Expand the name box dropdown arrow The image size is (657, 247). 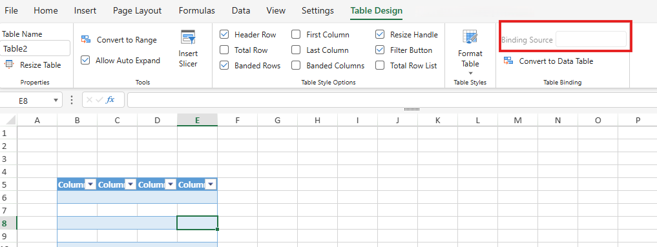[x=56, y=101]
